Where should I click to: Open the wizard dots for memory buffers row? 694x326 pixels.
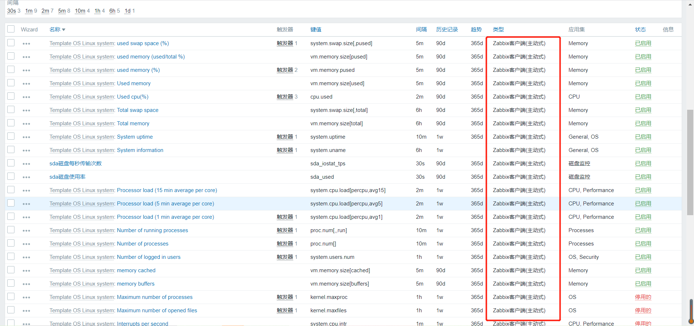(26, 284)
